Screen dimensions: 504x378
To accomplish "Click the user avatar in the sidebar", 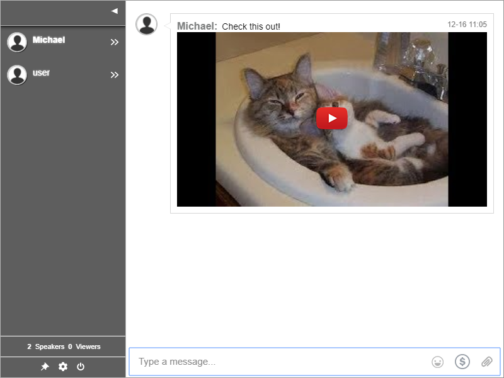I will [x=17, y=75].
